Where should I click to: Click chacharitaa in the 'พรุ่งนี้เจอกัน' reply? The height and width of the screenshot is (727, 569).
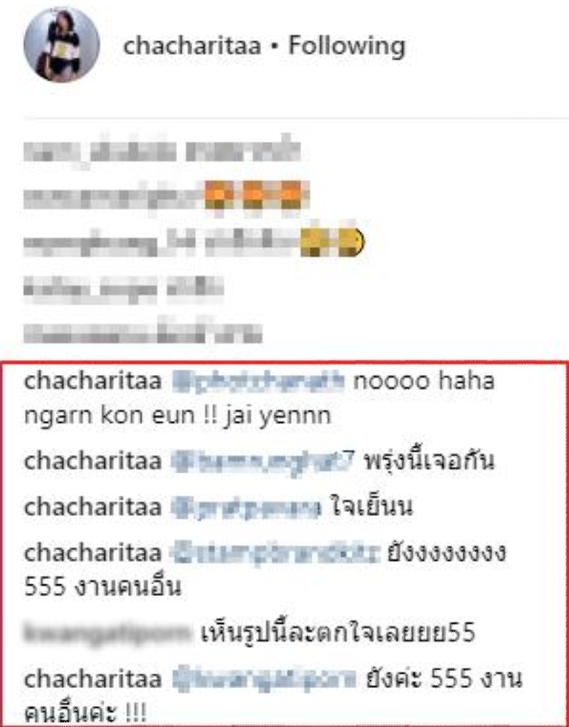pyautogui.click(x=92, y=461)
